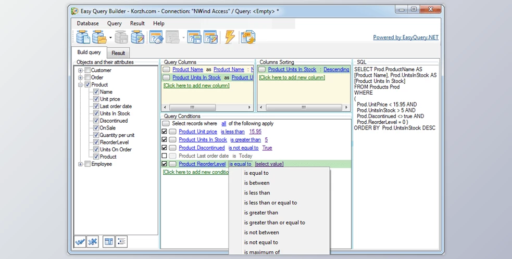Click row button of Units In Stock condition
Viewport: 512px width, 259px height.
[173, 140]
